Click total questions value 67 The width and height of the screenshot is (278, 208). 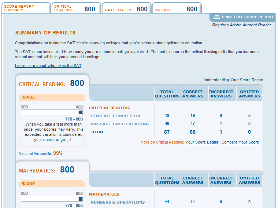167,132
